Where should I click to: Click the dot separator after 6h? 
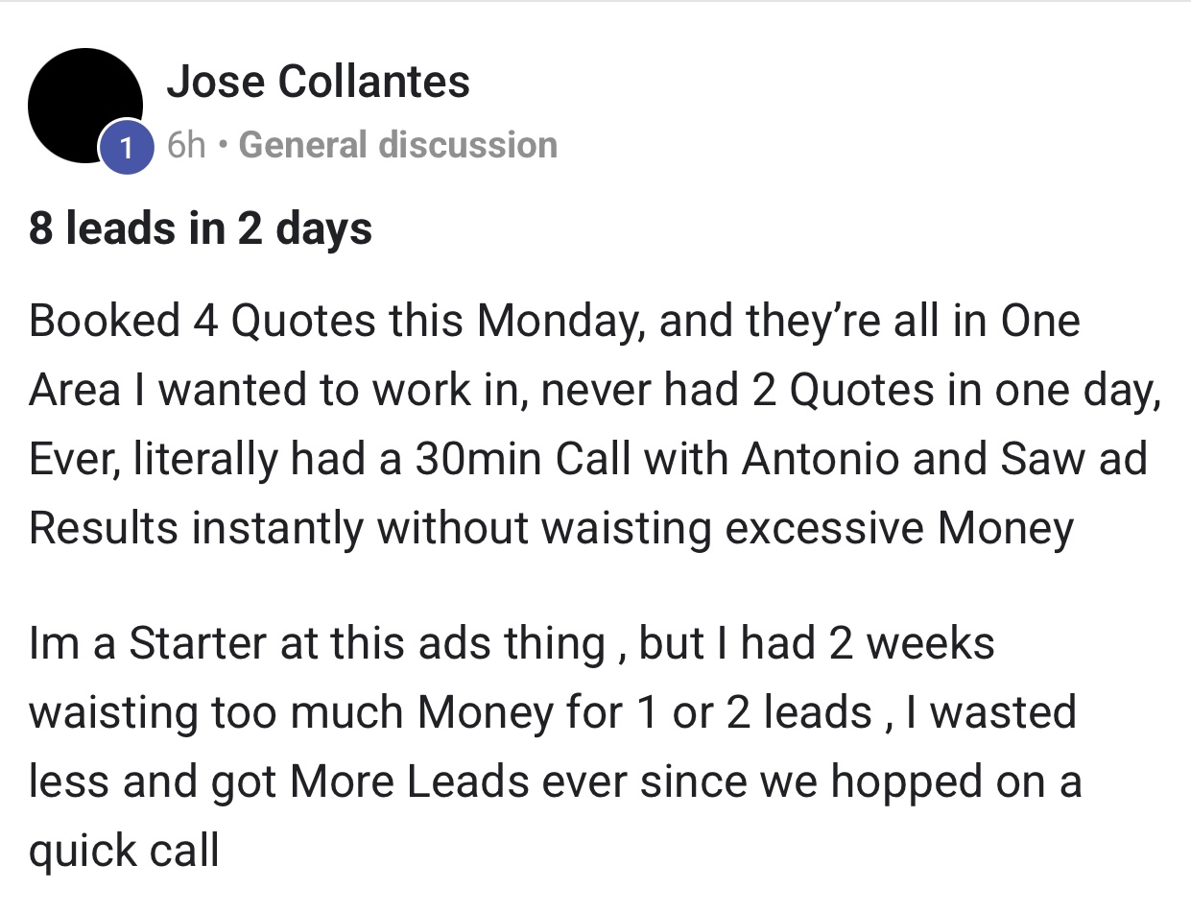(223, 146)
